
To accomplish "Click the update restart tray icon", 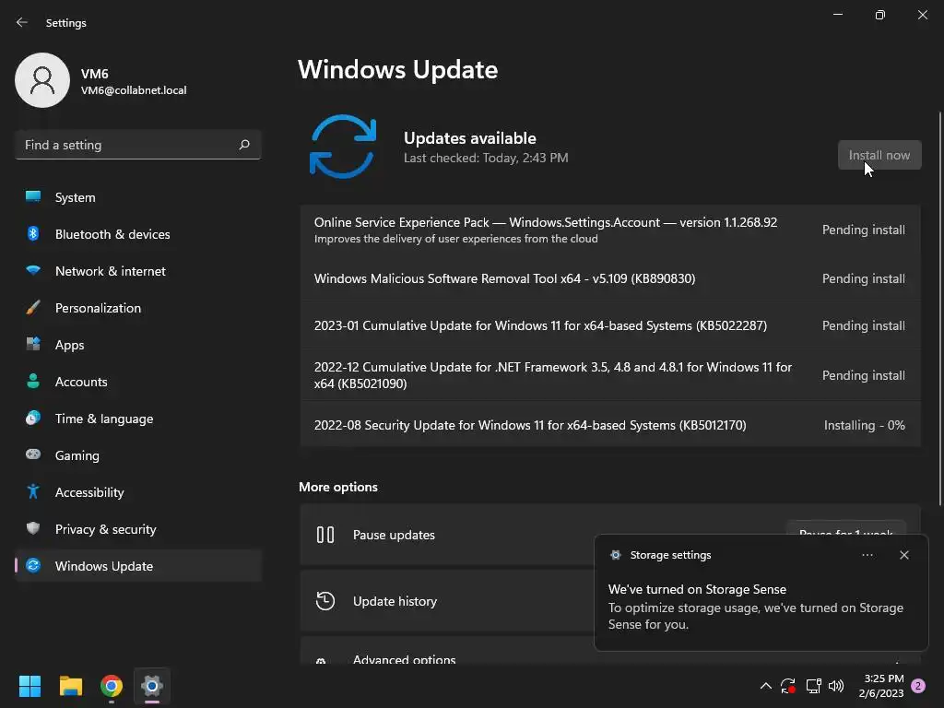I will (788, 686).
